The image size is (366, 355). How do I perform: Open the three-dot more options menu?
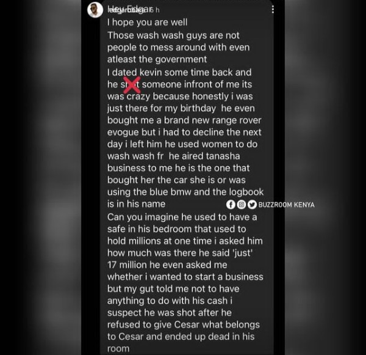273,10
